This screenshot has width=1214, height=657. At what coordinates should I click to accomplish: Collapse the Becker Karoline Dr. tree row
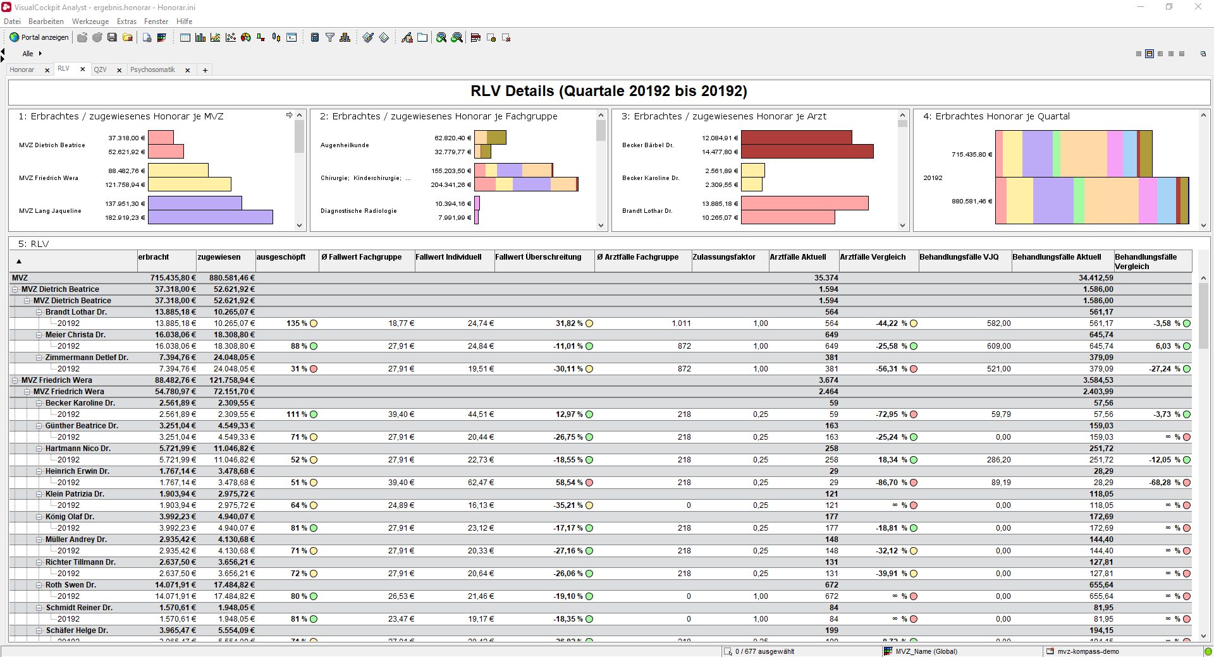[x=39, y=403]
